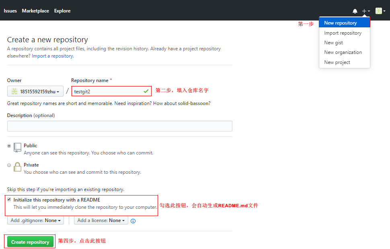Click the Skip this step text

[66, 189]
